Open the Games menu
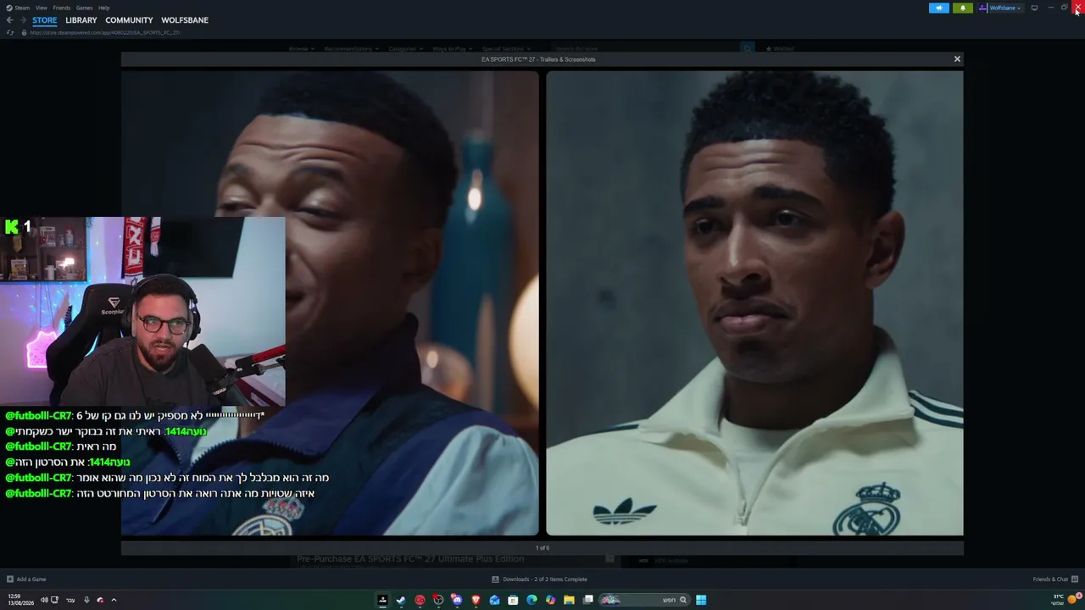 pos(84,8)
